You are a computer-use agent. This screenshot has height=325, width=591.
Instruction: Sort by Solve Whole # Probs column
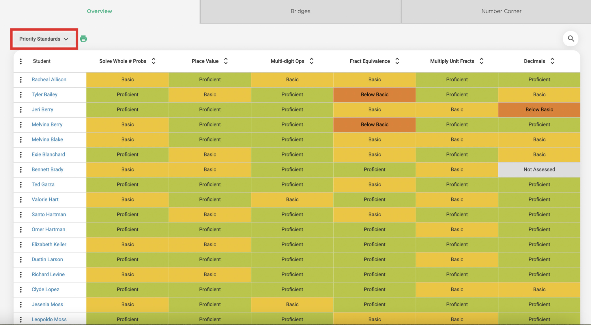(x=154, y=61)
